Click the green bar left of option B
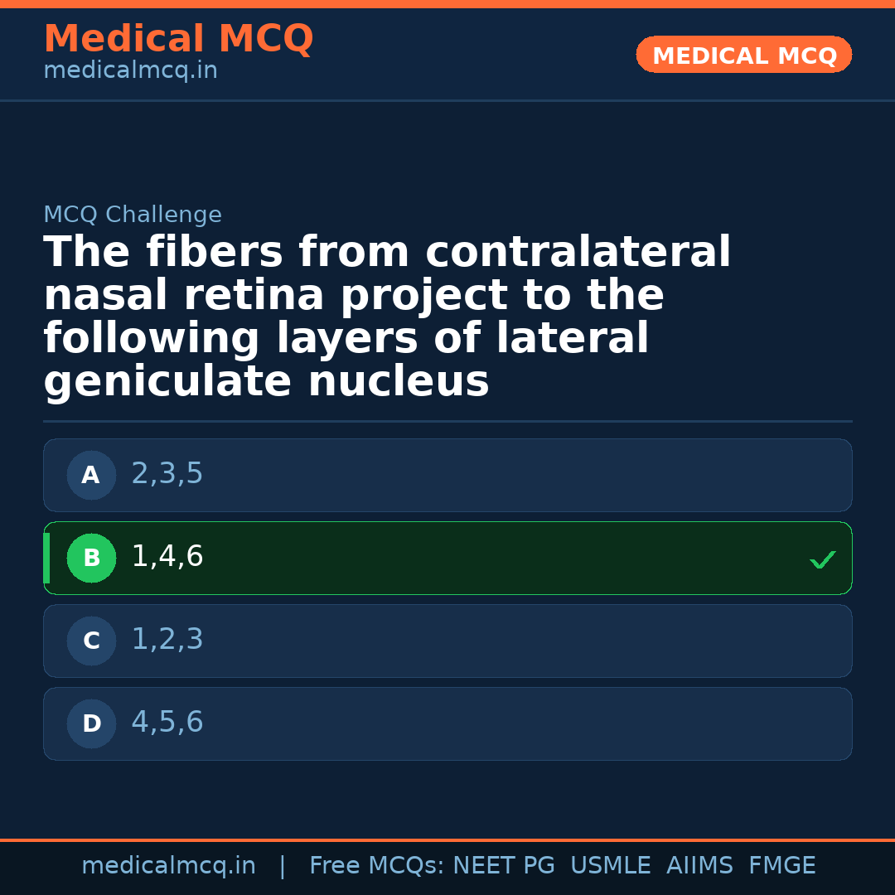895x895 pixels. click(x=46, y=558)
